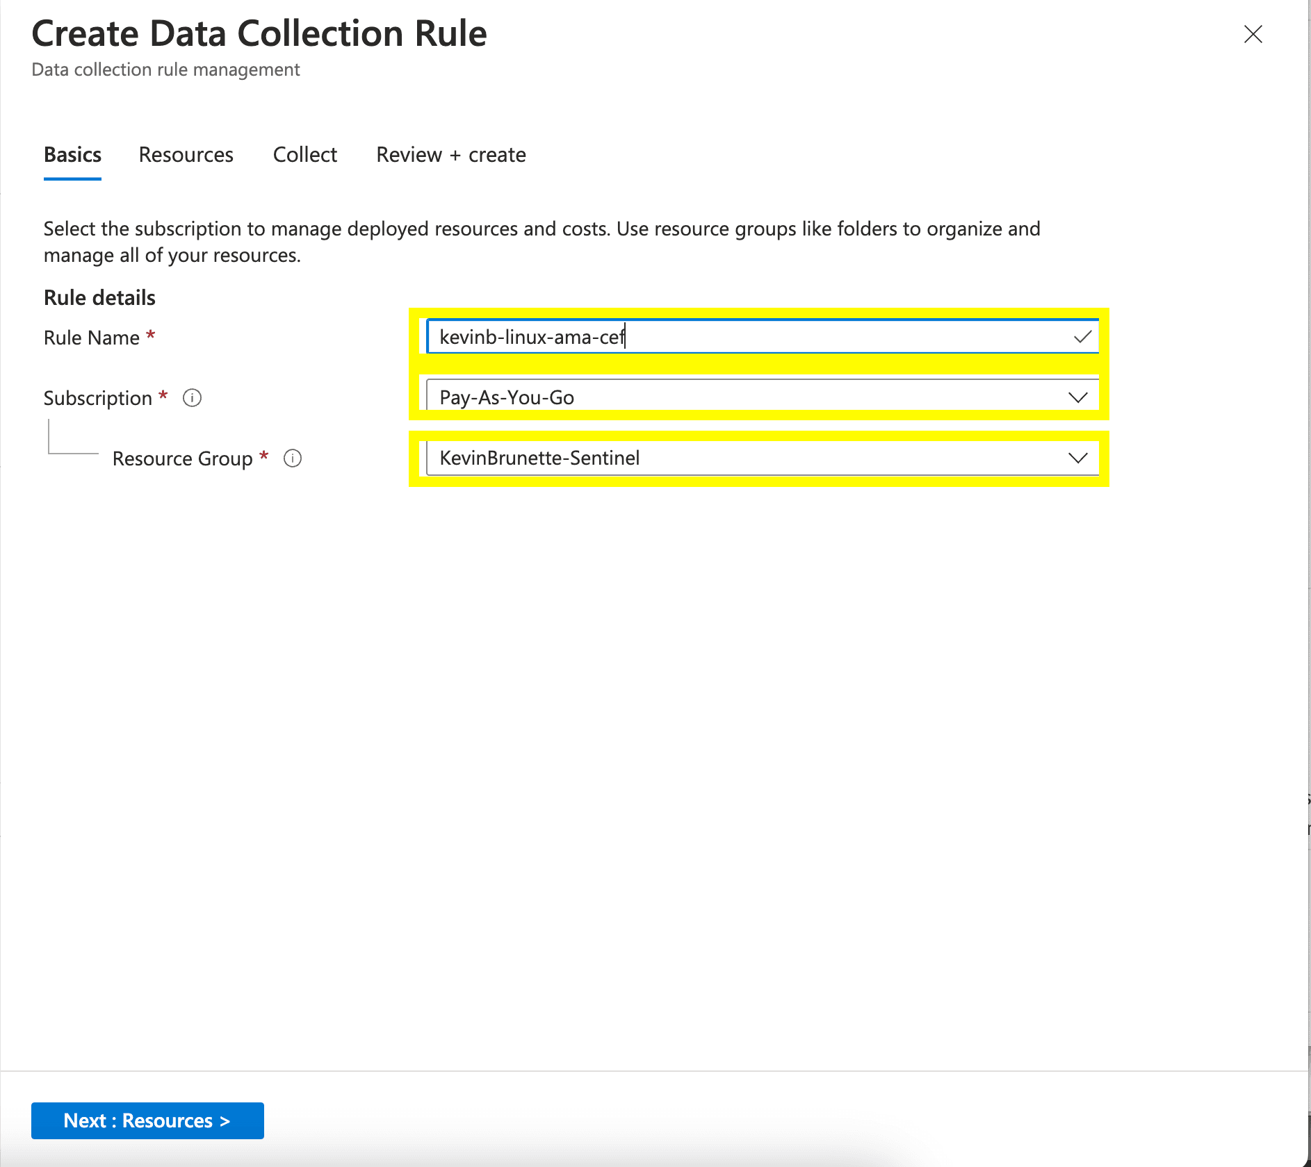Expand the Subscription dropdown chevron

click(x=1077, y=397)
